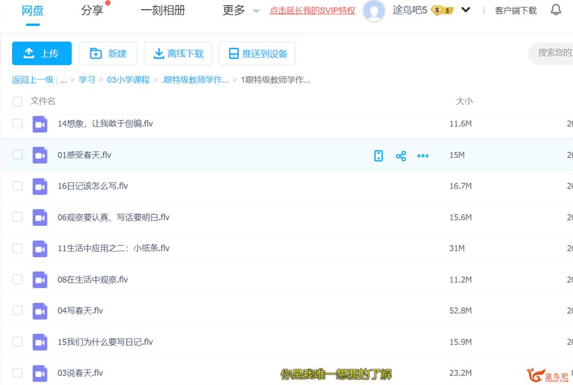Share 01感受春天.flv via share icon
The height and width of the screenshot is (385, 573).
pyautogui.click(x=401, y=156)
